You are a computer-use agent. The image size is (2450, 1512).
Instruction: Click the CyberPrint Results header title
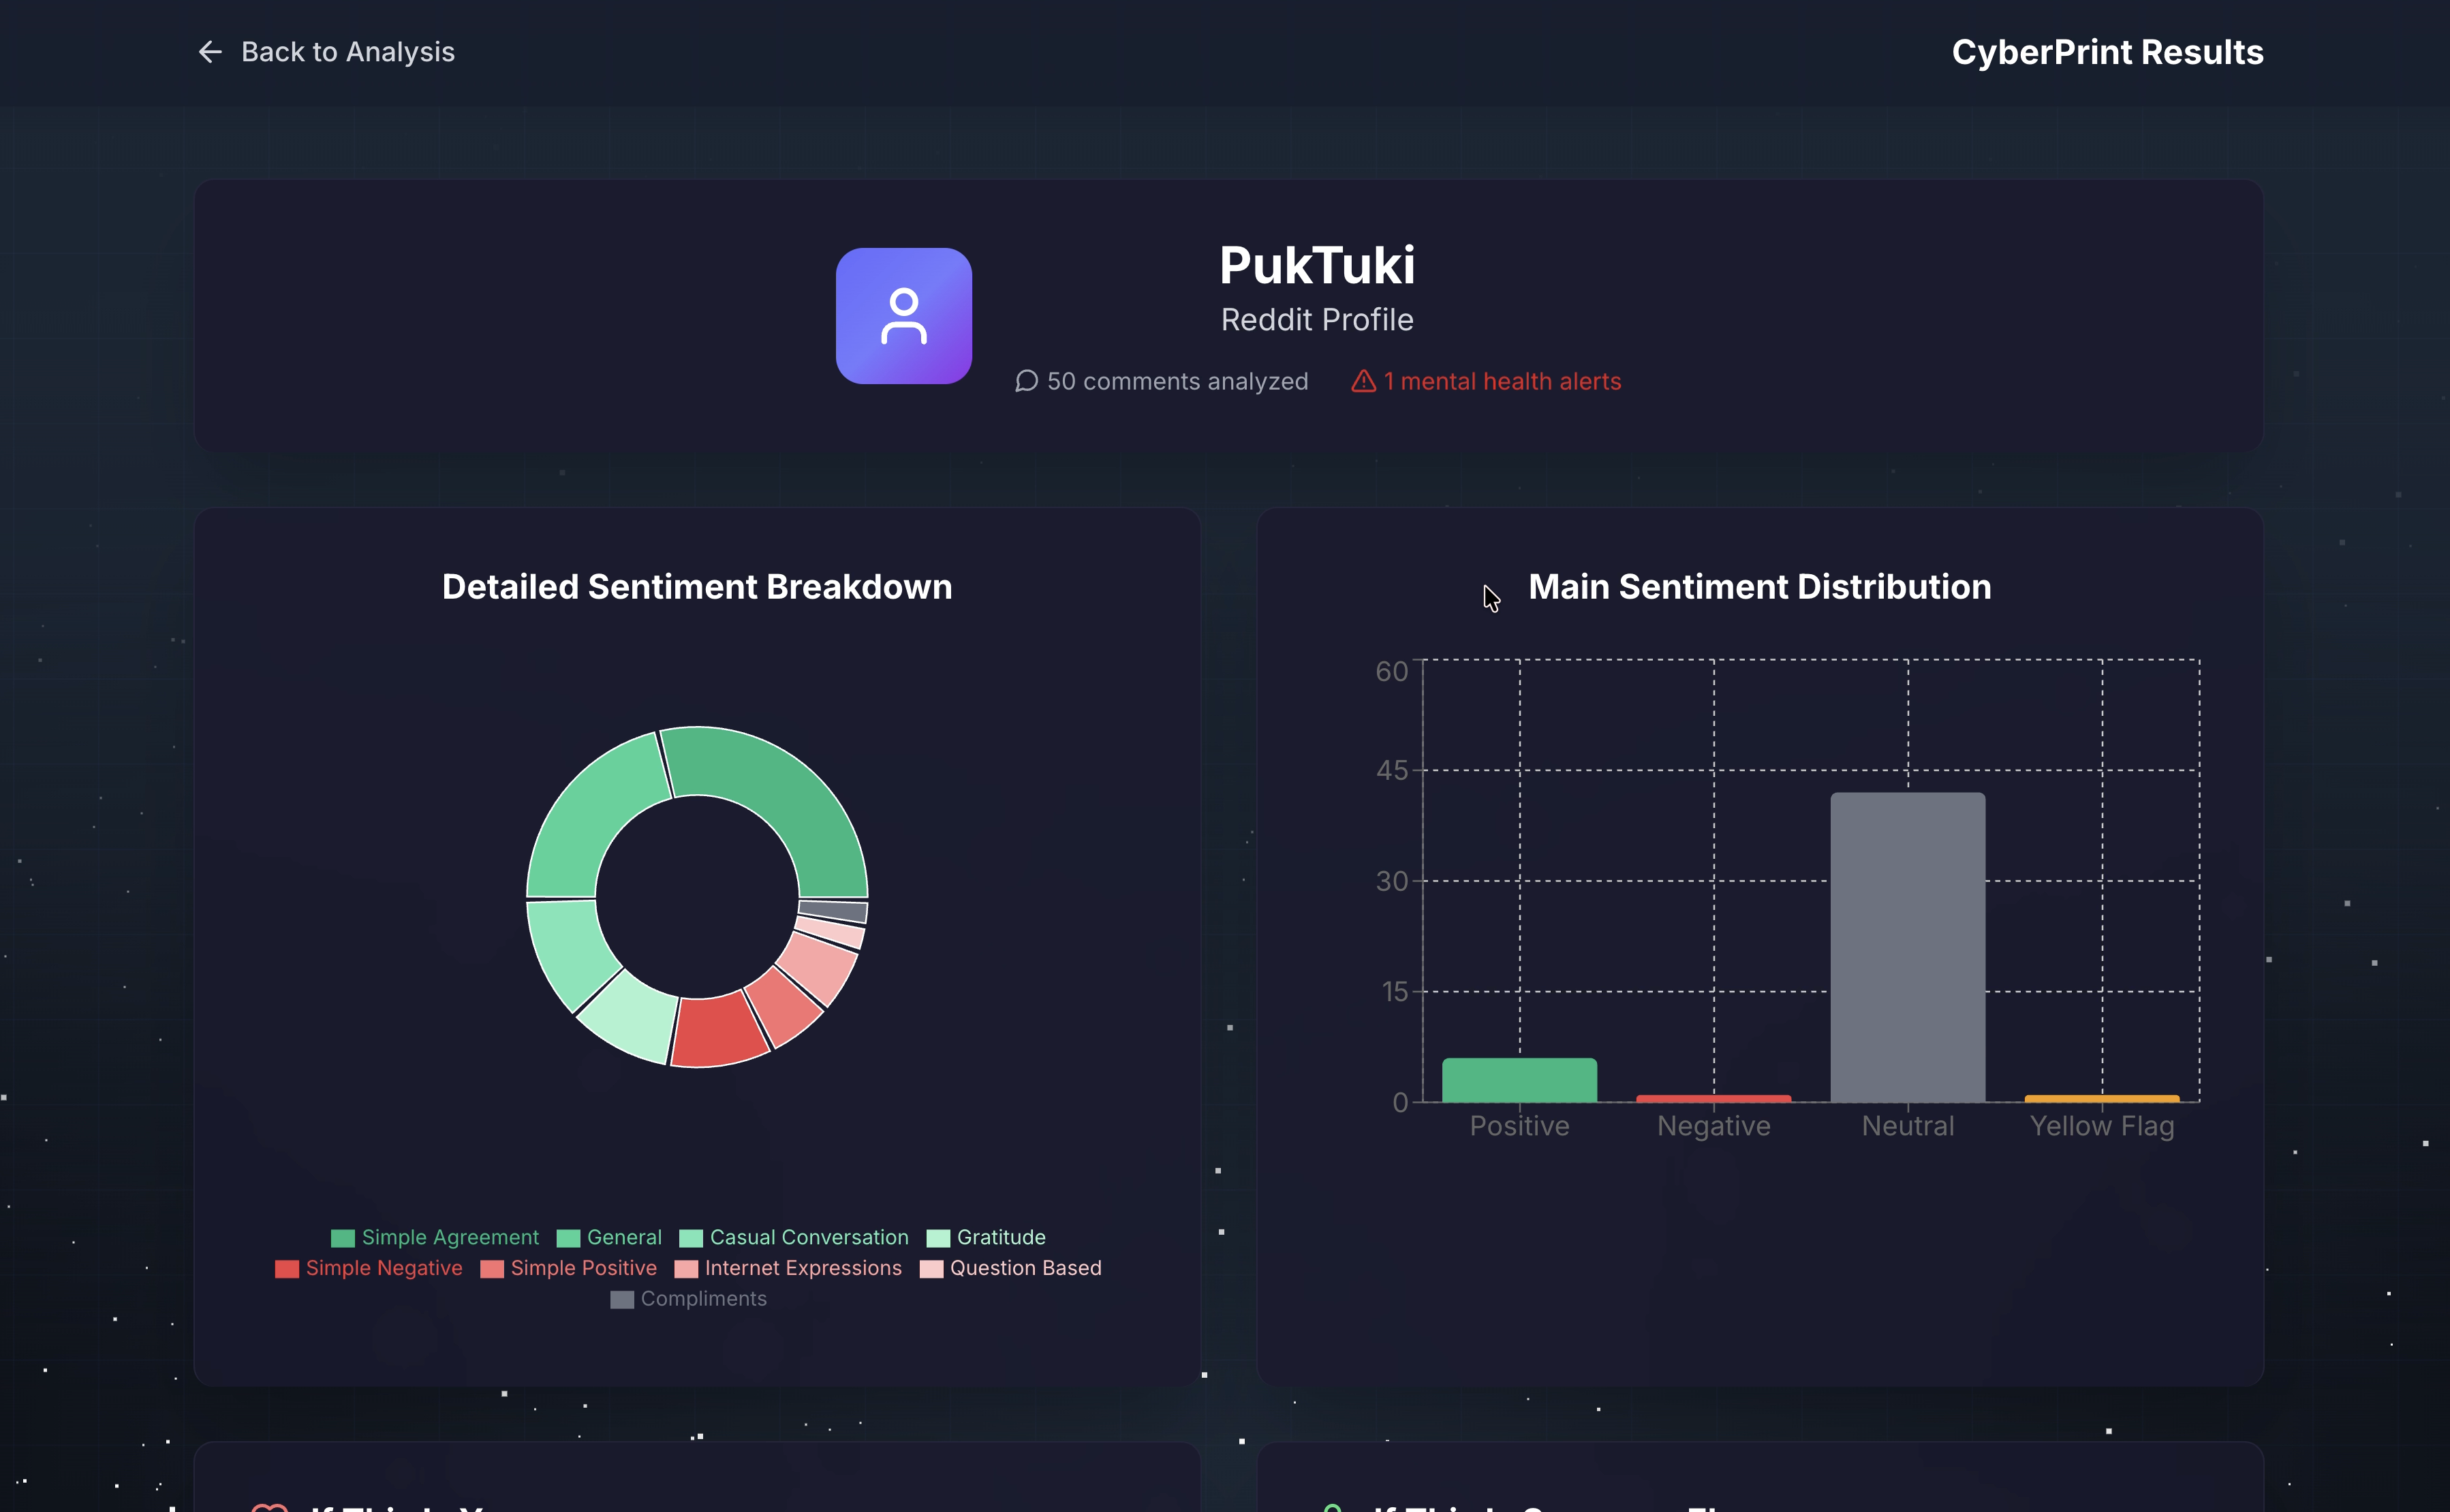click(x=2107, y=52)
